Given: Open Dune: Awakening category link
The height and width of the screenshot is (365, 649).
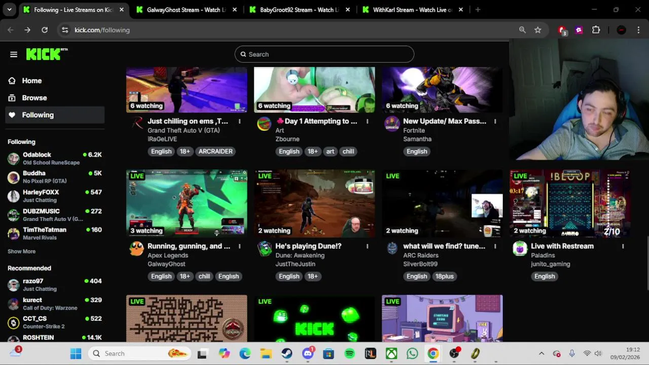Looking at the screenshot, I should point(300,255).
